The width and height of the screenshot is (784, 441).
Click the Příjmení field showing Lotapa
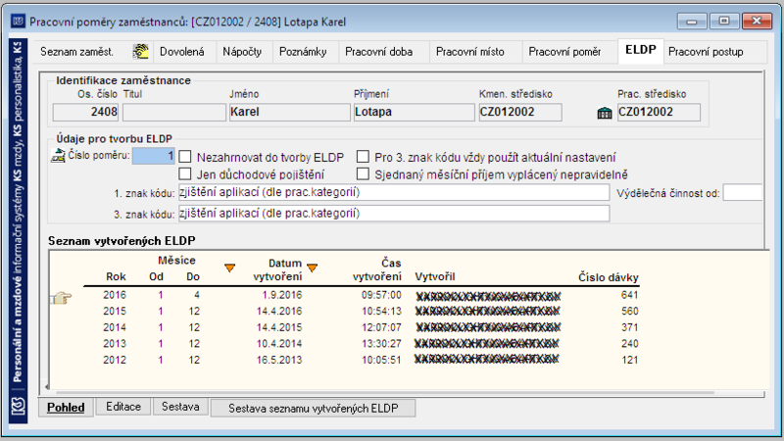click(x=414, y=112)
